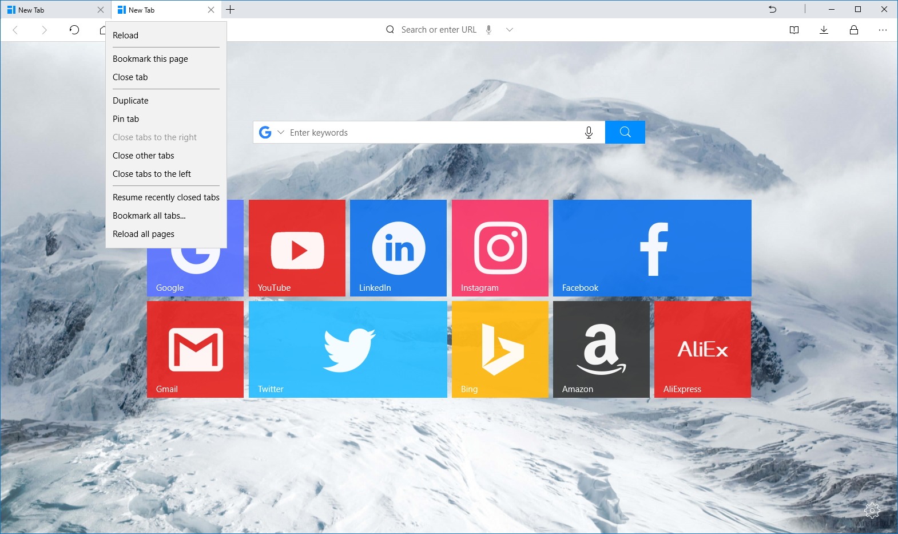Open the Instagram speed dial tile
The width and height of the screenshot is (898, 534).
[500, 248]
